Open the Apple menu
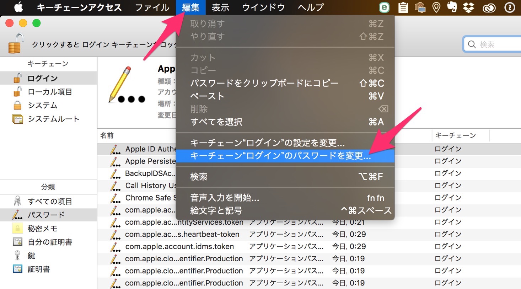 (18, 7)
